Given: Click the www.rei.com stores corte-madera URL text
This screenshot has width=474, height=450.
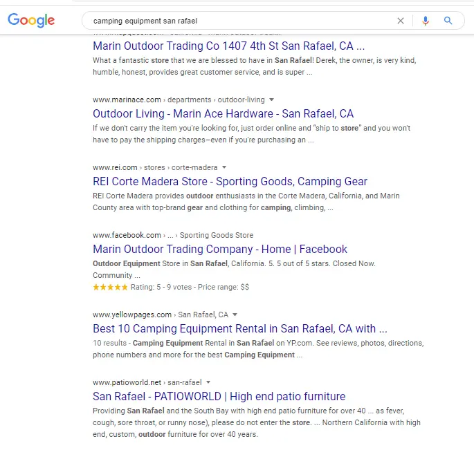Looking at the screenshot, I should (x=155, y=167).
